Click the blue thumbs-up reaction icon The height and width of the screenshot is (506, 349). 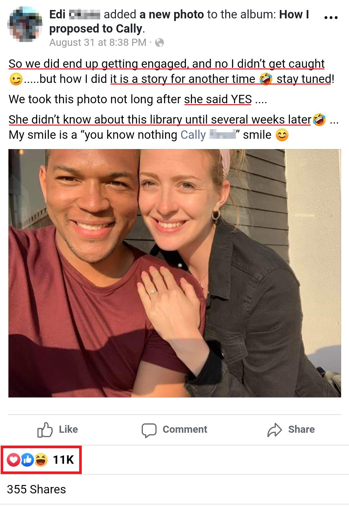tap(27, 460)
